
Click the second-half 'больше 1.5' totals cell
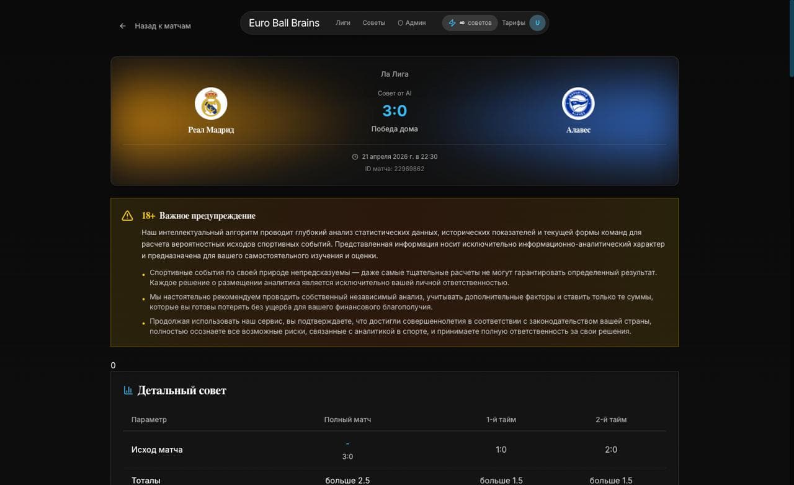pyautogui.click(x=611, y=481)
